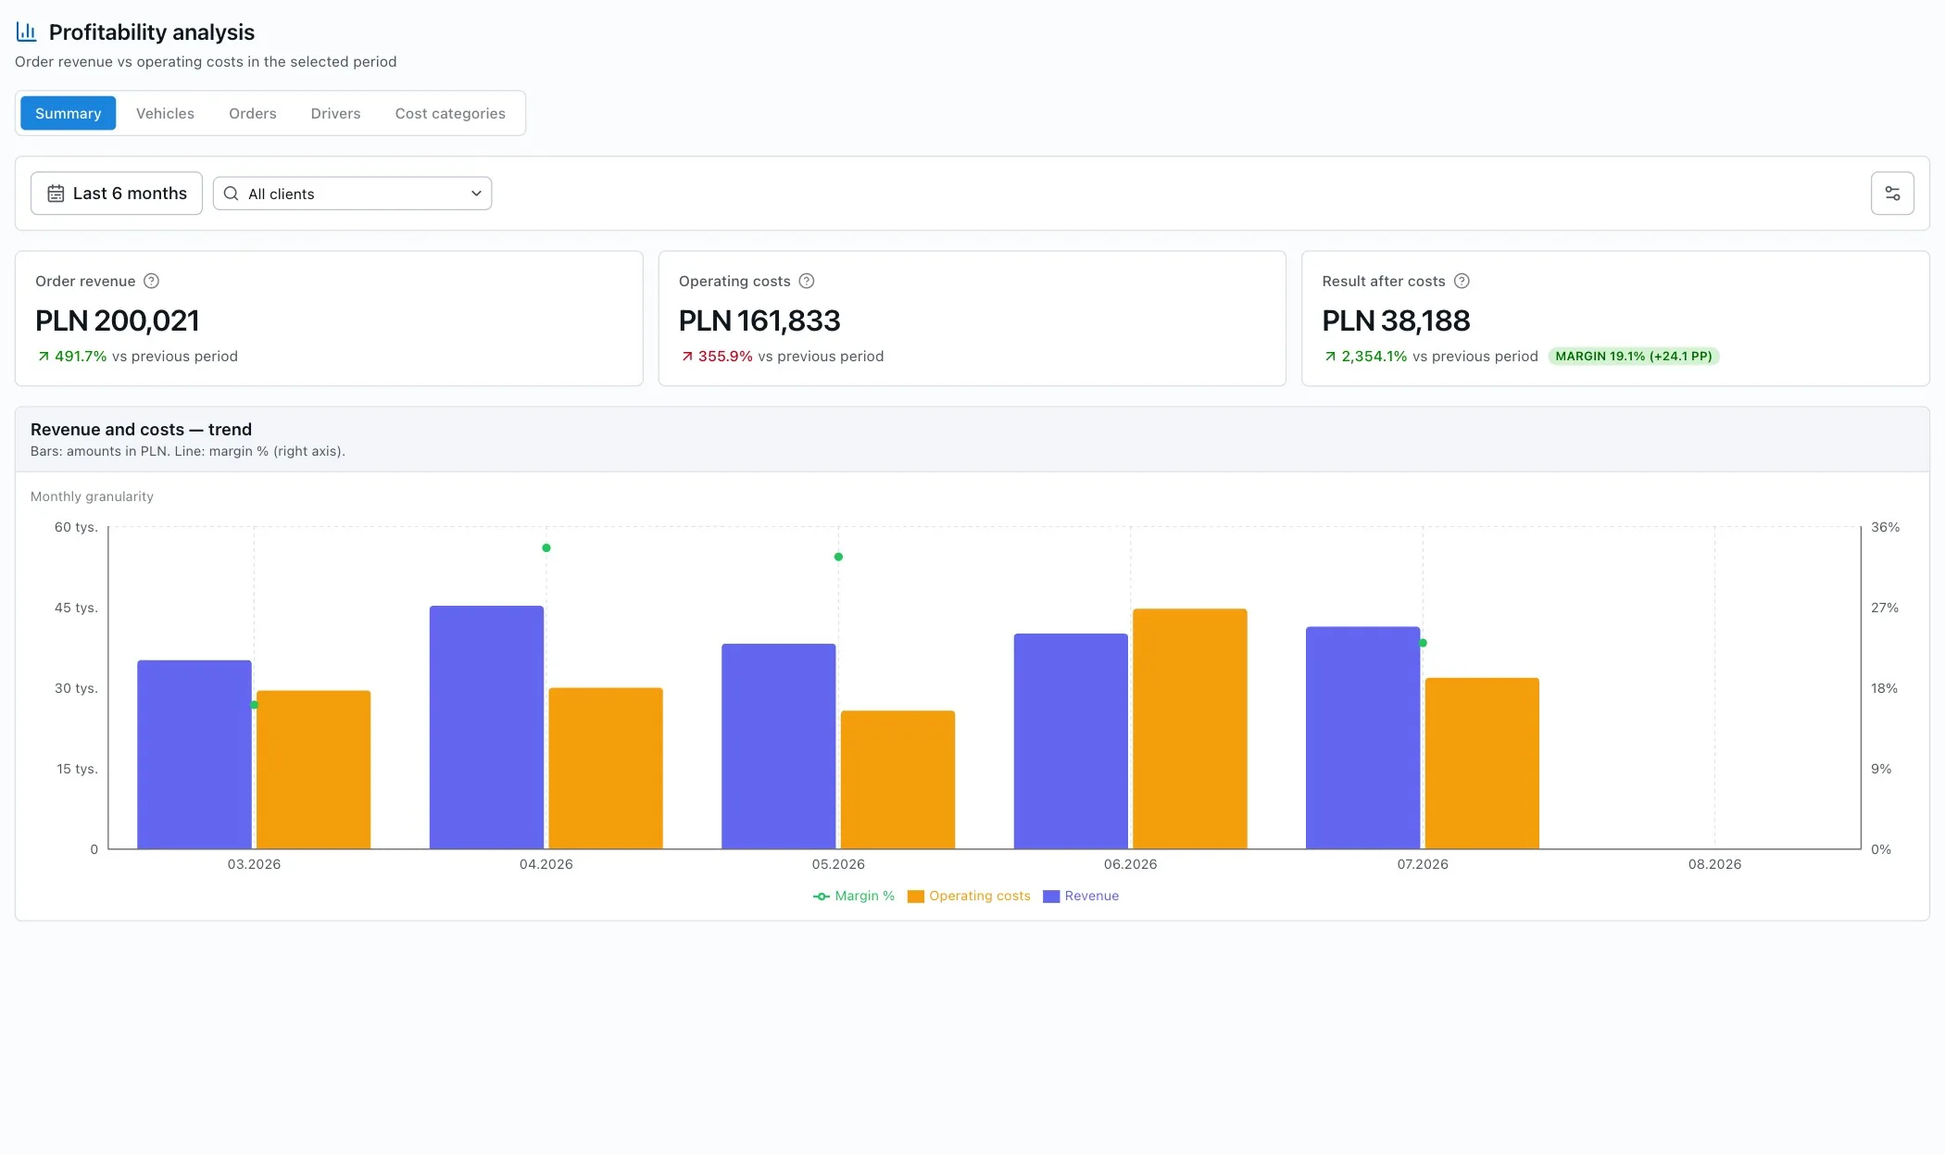Toggle the Margin % legend series
Viewport: 1945px width, 1155px height.
(854, 896)
